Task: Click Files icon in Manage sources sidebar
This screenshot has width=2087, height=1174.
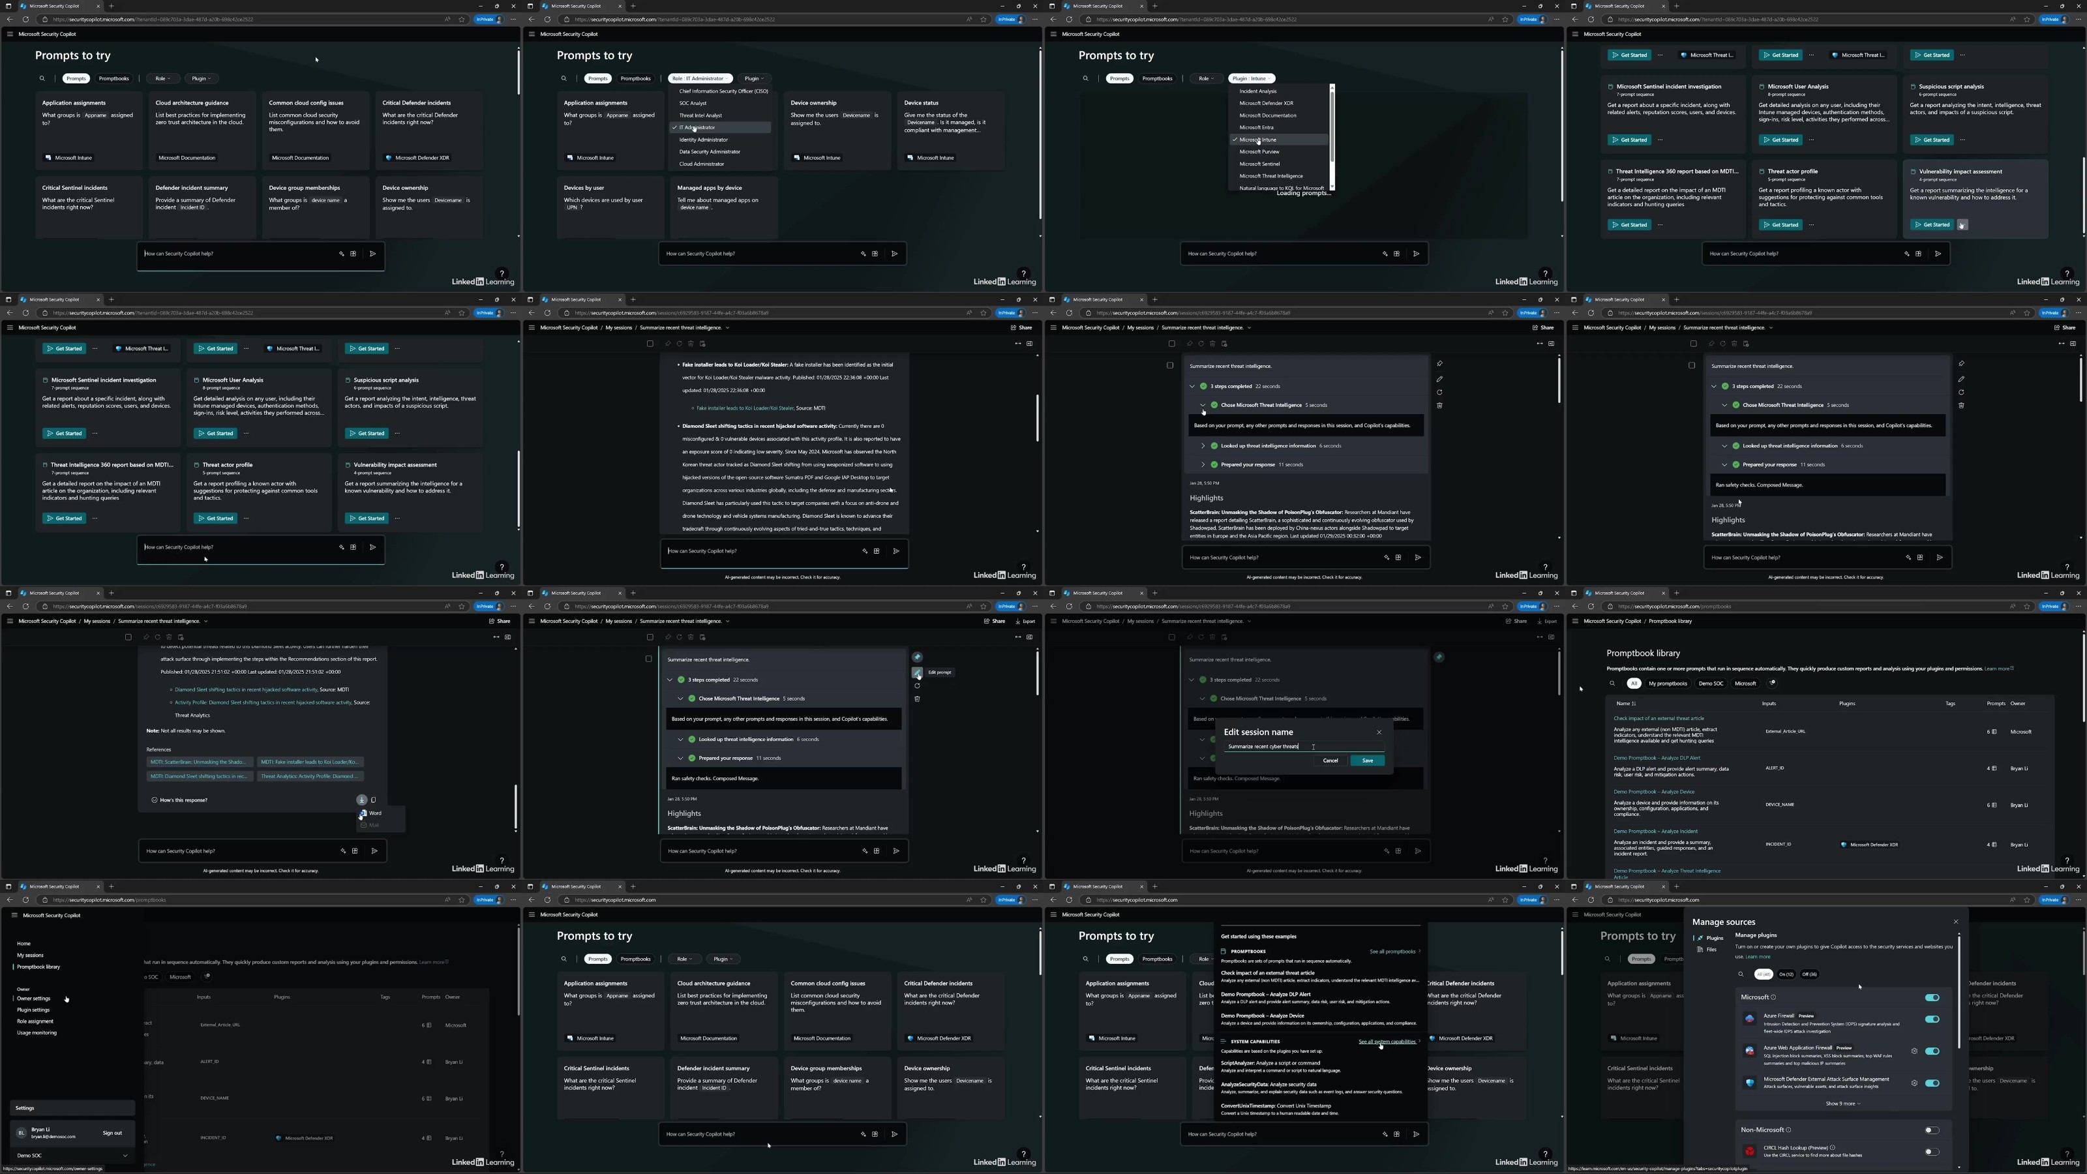Action: 1700,949
